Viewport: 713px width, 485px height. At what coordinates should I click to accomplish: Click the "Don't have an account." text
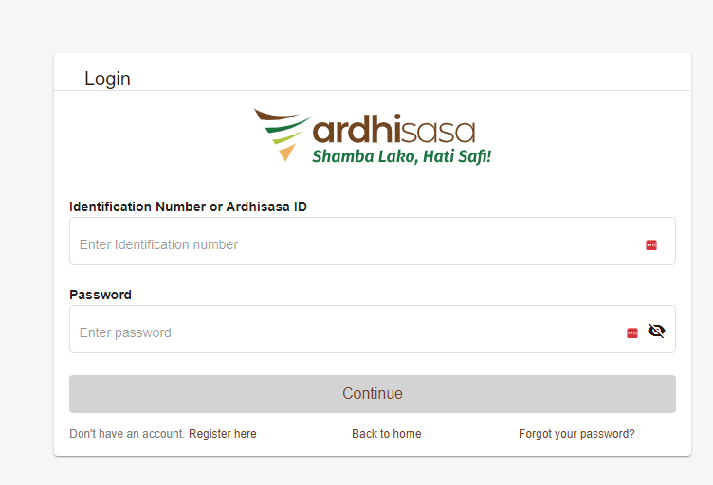point(127,434)
